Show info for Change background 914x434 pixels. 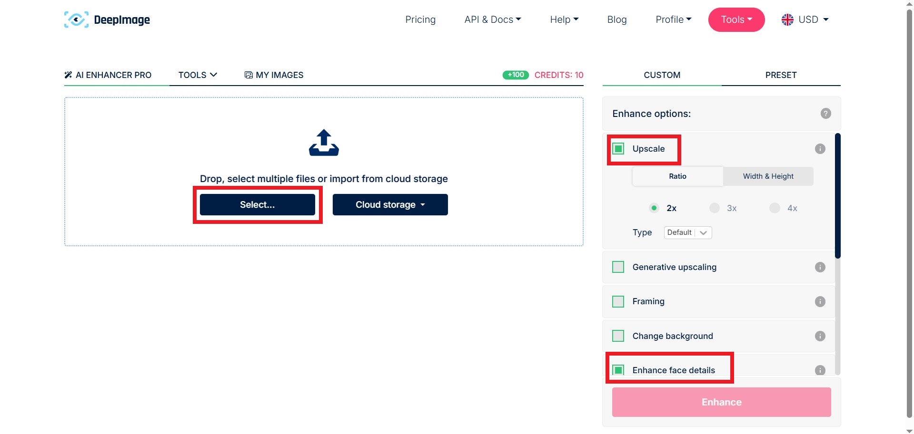point(820,336)
